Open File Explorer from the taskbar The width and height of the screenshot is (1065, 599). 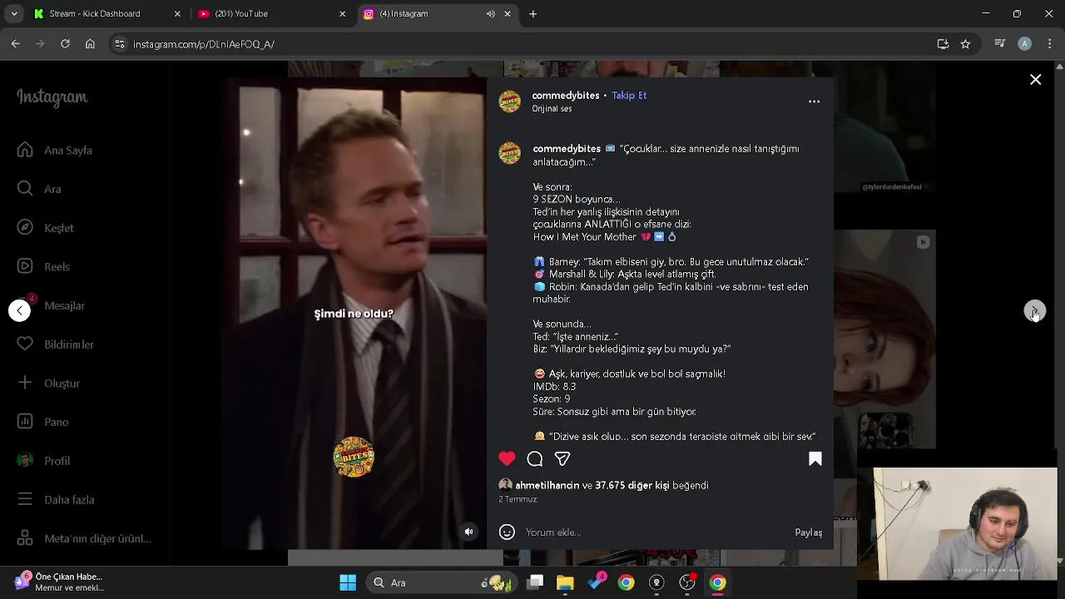pos(565,582)
